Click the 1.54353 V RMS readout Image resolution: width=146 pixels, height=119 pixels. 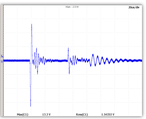(108, 114)
